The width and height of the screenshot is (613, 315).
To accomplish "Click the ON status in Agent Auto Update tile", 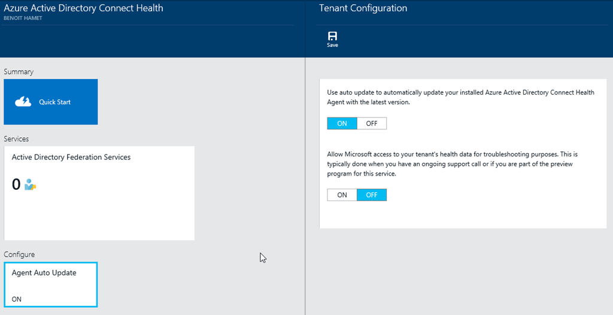I will point(17,299).
